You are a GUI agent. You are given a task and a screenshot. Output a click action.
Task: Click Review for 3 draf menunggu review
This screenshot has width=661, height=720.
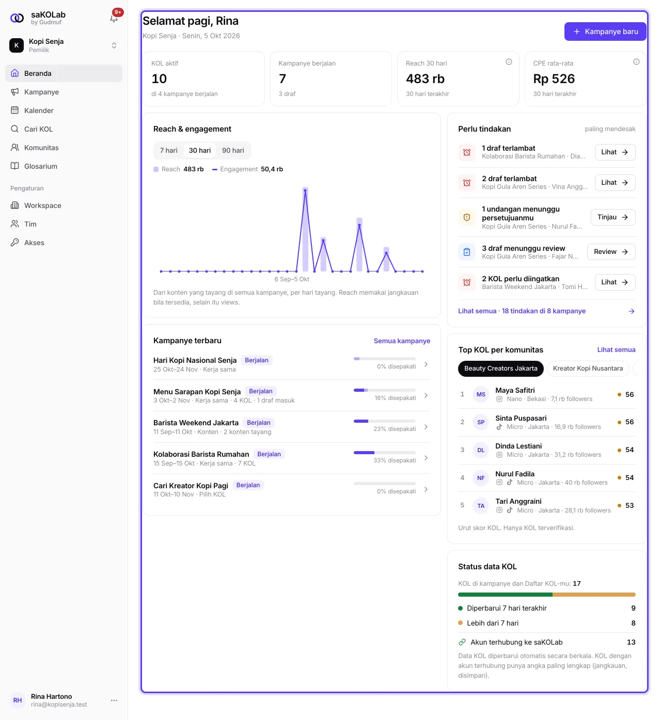click(x=611, y=252)
